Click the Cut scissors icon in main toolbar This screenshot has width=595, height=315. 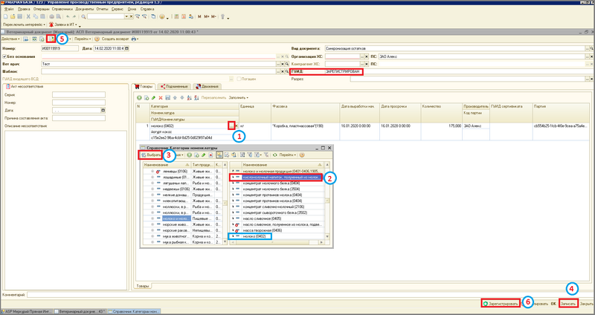(28, 16)
